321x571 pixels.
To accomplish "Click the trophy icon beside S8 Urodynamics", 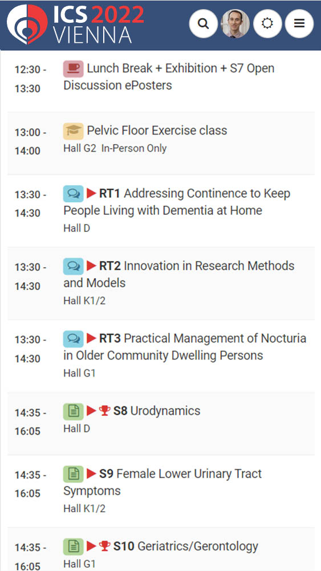I will [x=104, y=411].
